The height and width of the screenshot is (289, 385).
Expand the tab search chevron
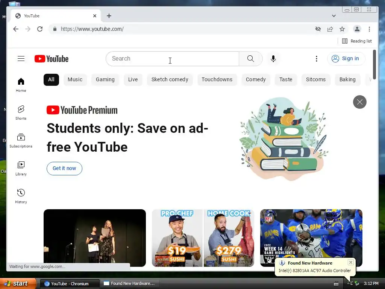(334, 16)
